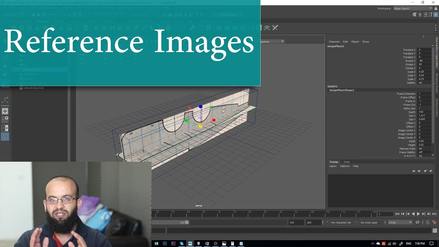Select the Alpha Gain attribute label
439x247 pixels.
pos(410,108)
